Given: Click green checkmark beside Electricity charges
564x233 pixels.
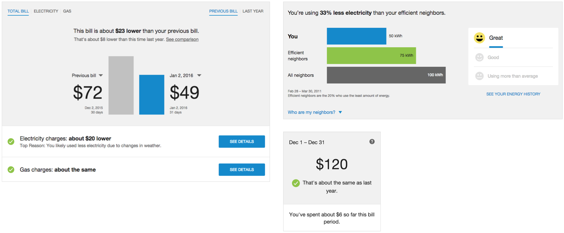Looking at the screenshot, I should coord(11,142).
